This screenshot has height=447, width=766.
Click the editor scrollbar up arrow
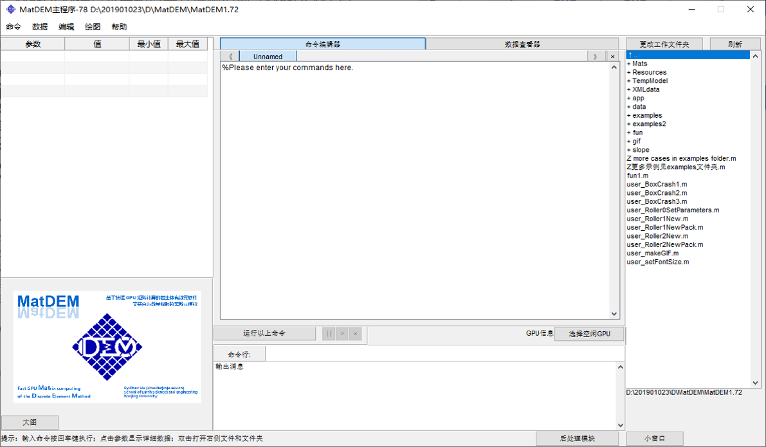tap(614, 68)
